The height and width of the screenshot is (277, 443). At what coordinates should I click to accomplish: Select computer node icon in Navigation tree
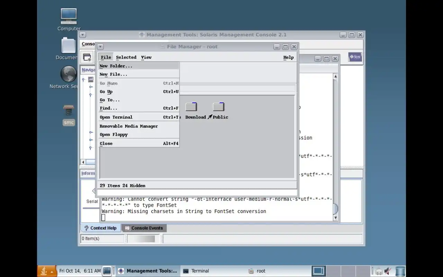pyautogui.click(x=91, y=79)
